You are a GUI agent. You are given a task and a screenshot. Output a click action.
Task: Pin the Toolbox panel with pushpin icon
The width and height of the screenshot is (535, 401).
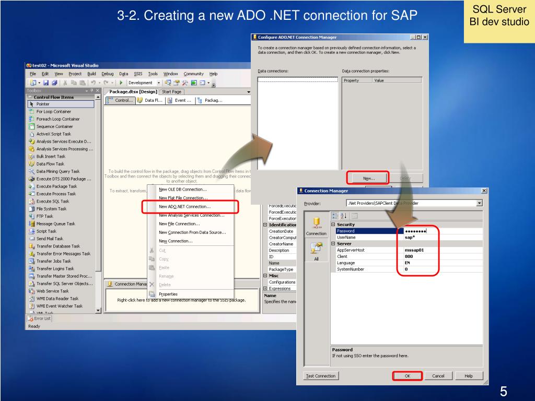pos(92,91)
